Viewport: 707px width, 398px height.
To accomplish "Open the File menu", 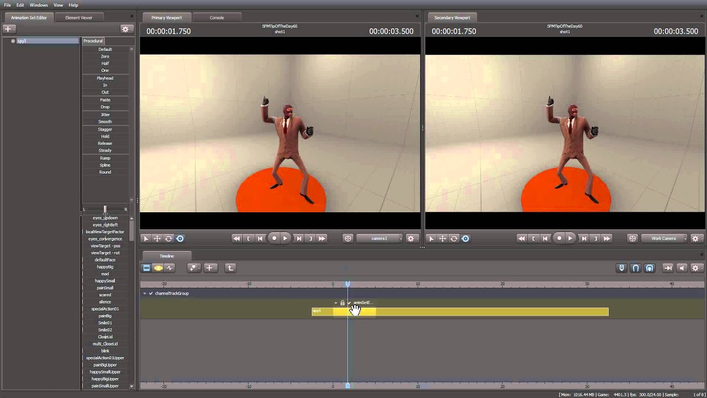I will [8, 5].
